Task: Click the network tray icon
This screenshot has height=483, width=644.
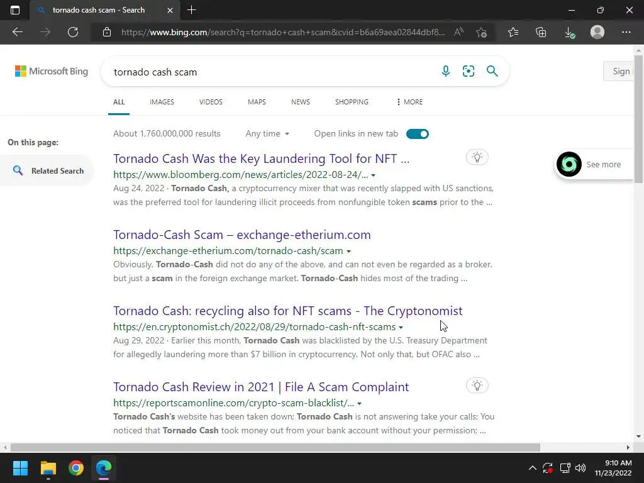Action: coord(565,468)
